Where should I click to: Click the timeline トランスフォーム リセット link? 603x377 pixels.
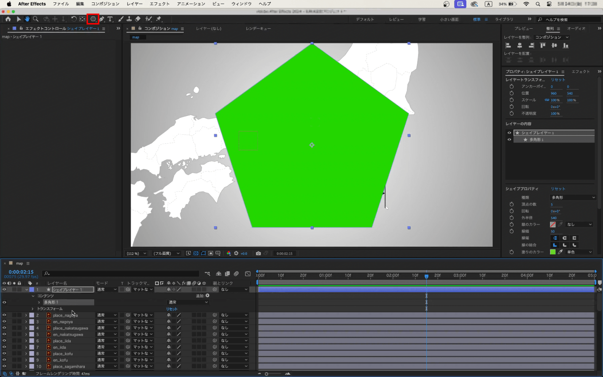tap(171, 309)
